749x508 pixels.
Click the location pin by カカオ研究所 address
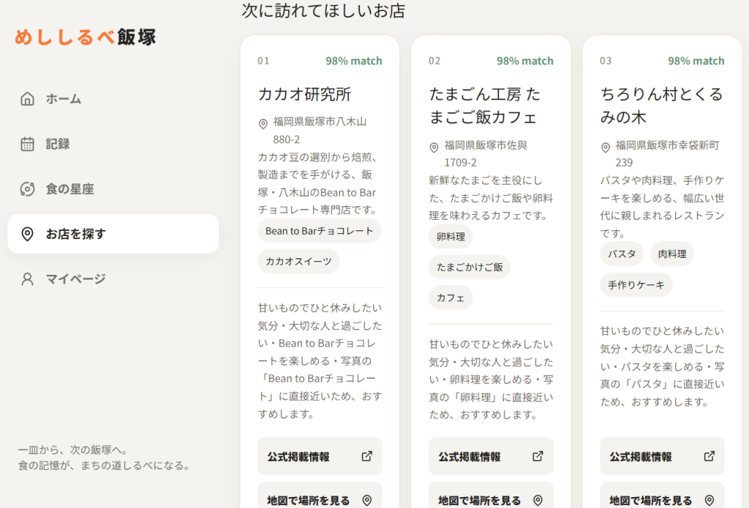[x=263, y=124]
